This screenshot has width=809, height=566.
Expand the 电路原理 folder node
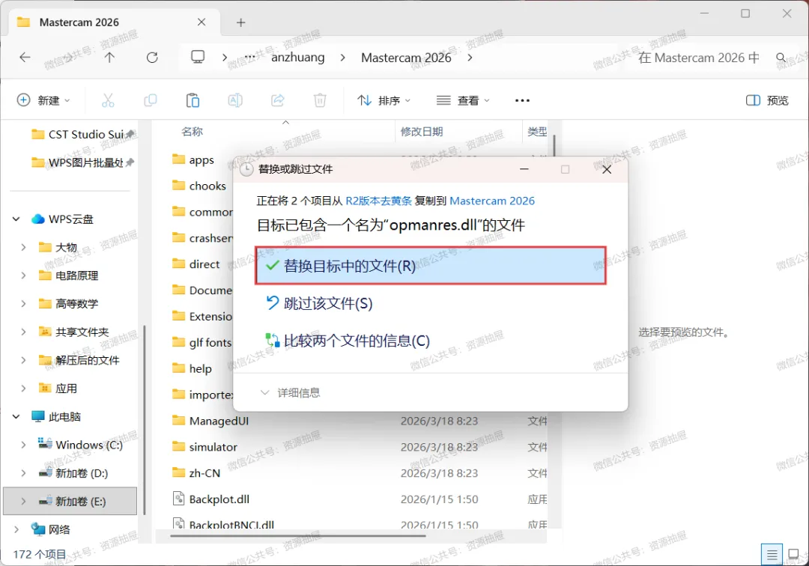point(23,276)
